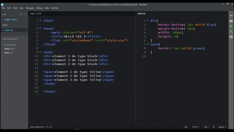
Task: Click "utf-8" charset value in meta tag
Action: click(x=84, y=32)
